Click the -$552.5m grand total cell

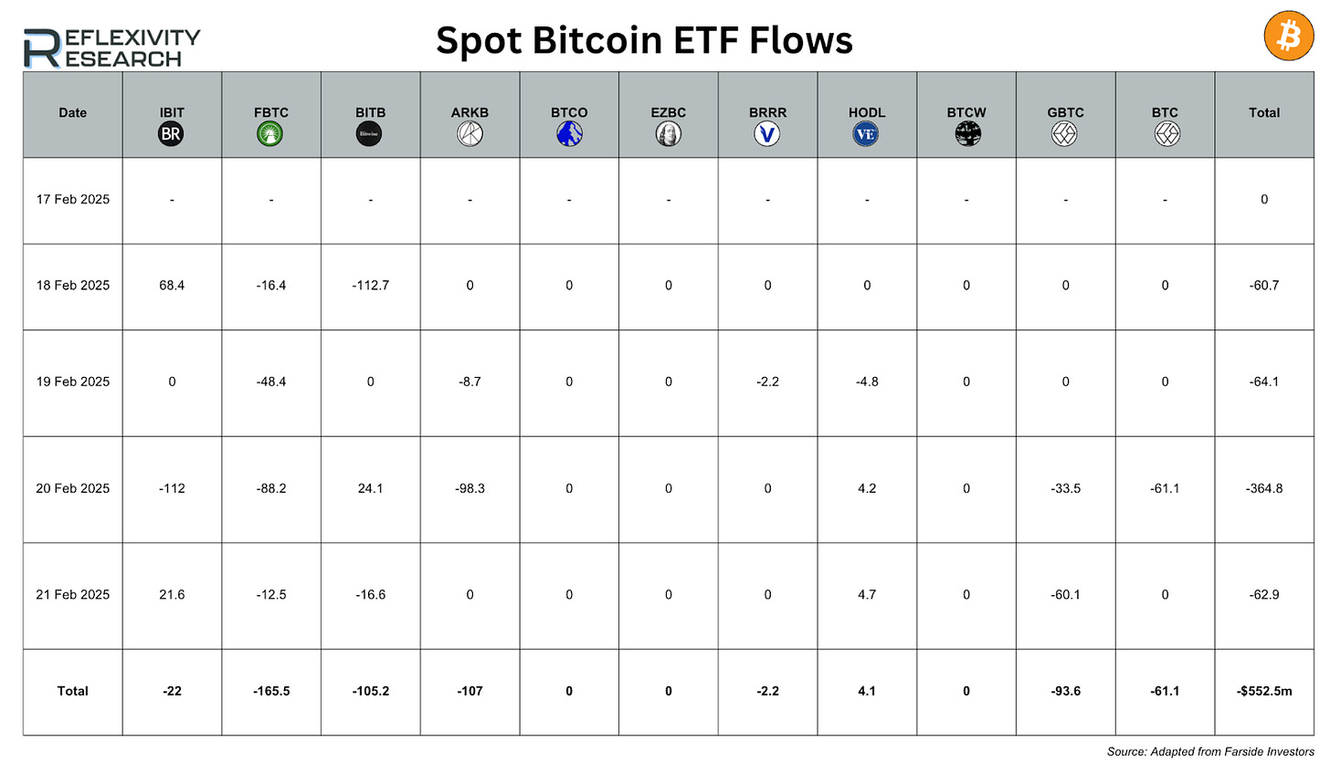pos(1264,691)
